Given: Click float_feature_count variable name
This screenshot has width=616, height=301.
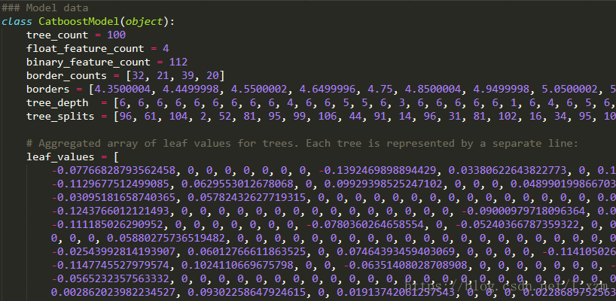Looking at the screenshot, I should tap(85, 49).
